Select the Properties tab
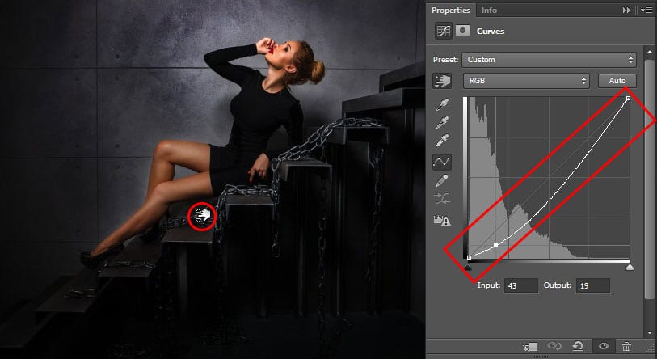The image size is (657, 359). click(x=450, y=10)
